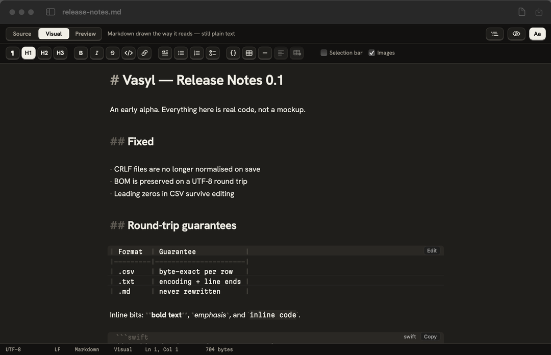Insert a link
Viewport: 551px width, 355px height.
[x=144, y=53]
